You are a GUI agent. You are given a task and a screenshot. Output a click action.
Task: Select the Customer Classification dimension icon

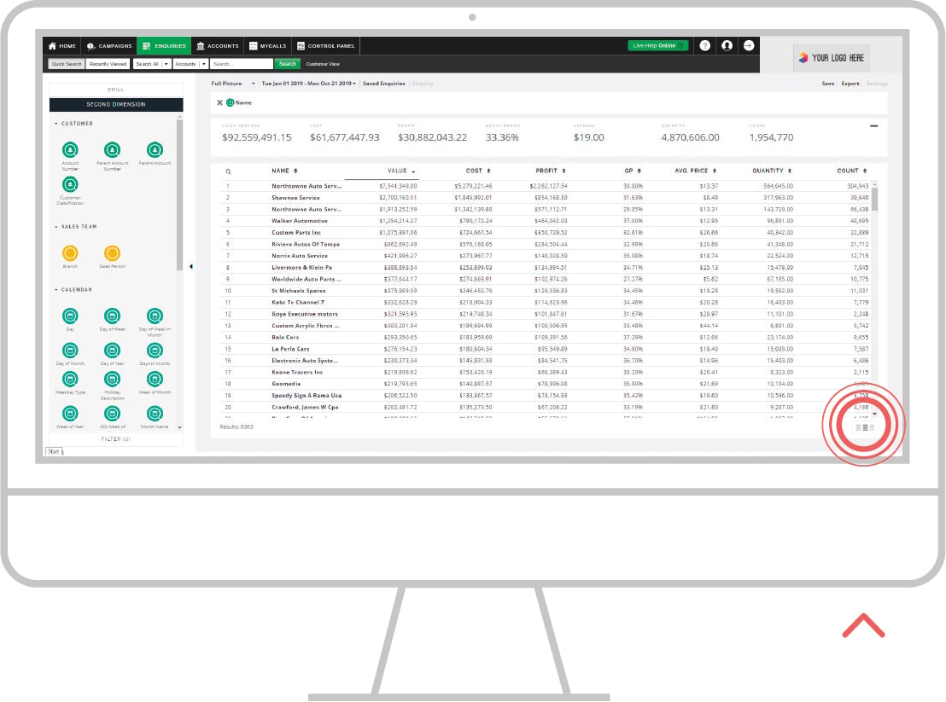click(x=70, y=184)
